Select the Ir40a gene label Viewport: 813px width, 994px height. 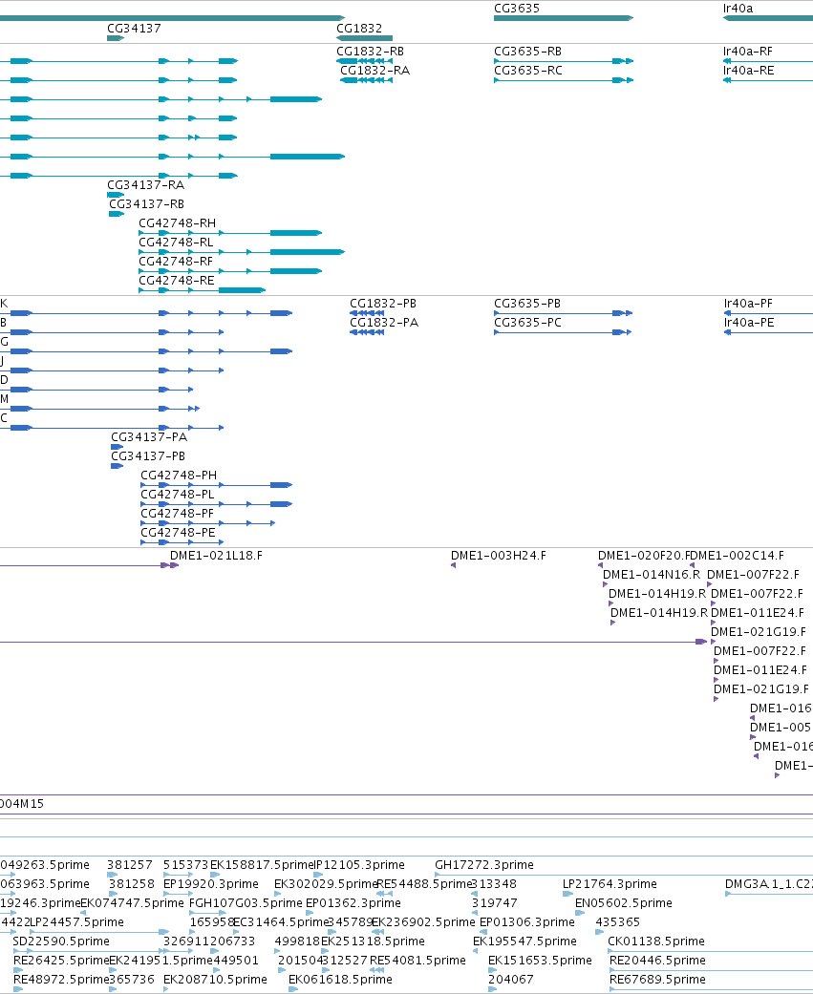click(x=738, y=9)
